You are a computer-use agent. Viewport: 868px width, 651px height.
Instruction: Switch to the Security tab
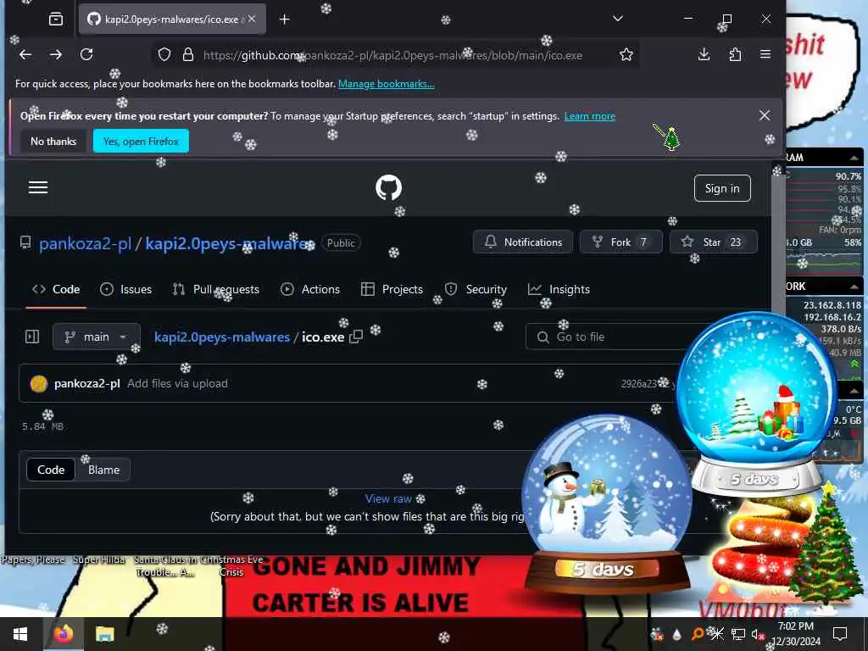476,290
